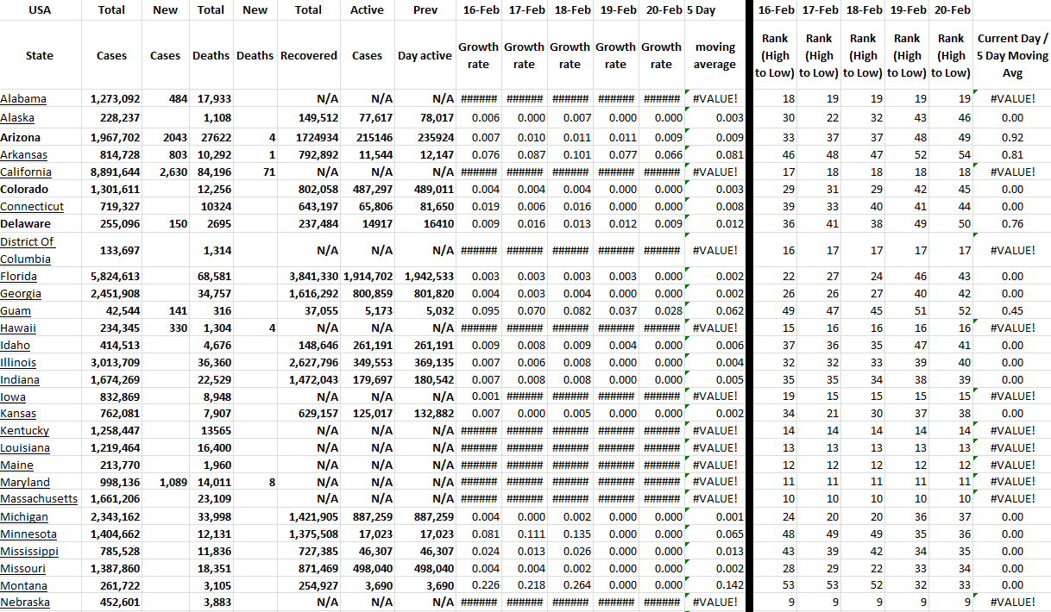Click Alabama's #VALUE! moving average cell
Viewport: 1051px width, 612px height.
714,99
